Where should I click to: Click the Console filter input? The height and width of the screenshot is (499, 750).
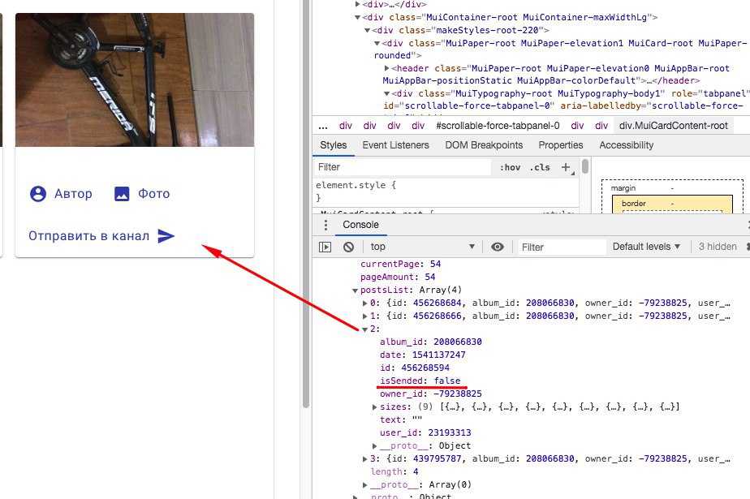[x=562, y=247]
